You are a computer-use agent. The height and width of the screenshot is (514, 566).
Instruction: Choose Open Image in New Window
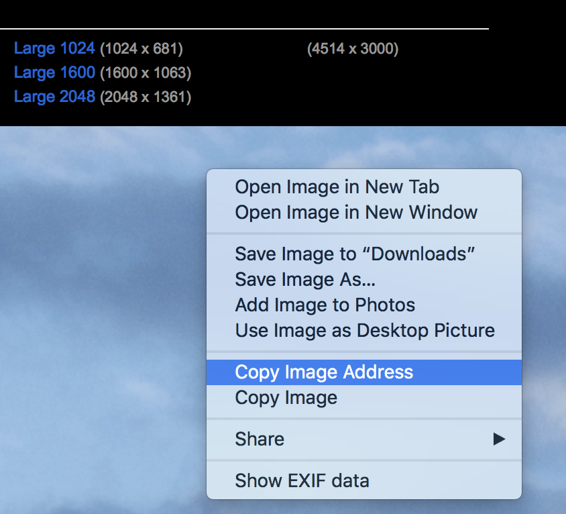(x=364, y=213)
